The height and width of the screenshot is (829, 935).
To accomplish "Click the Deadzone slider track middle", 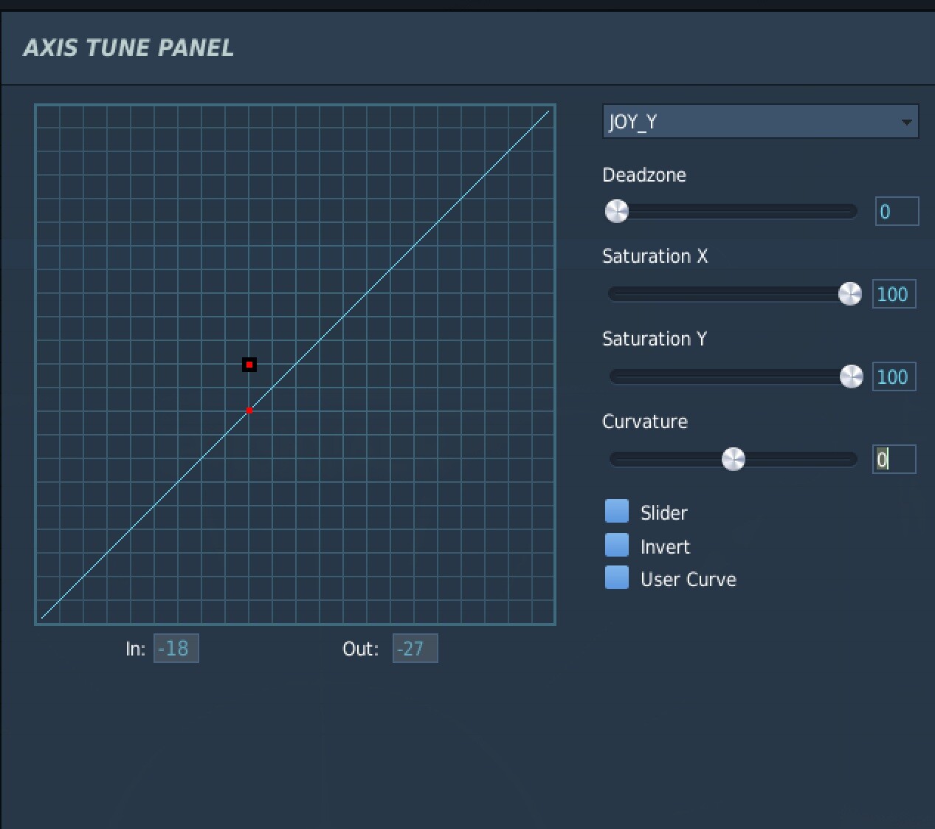I will 731,212.
